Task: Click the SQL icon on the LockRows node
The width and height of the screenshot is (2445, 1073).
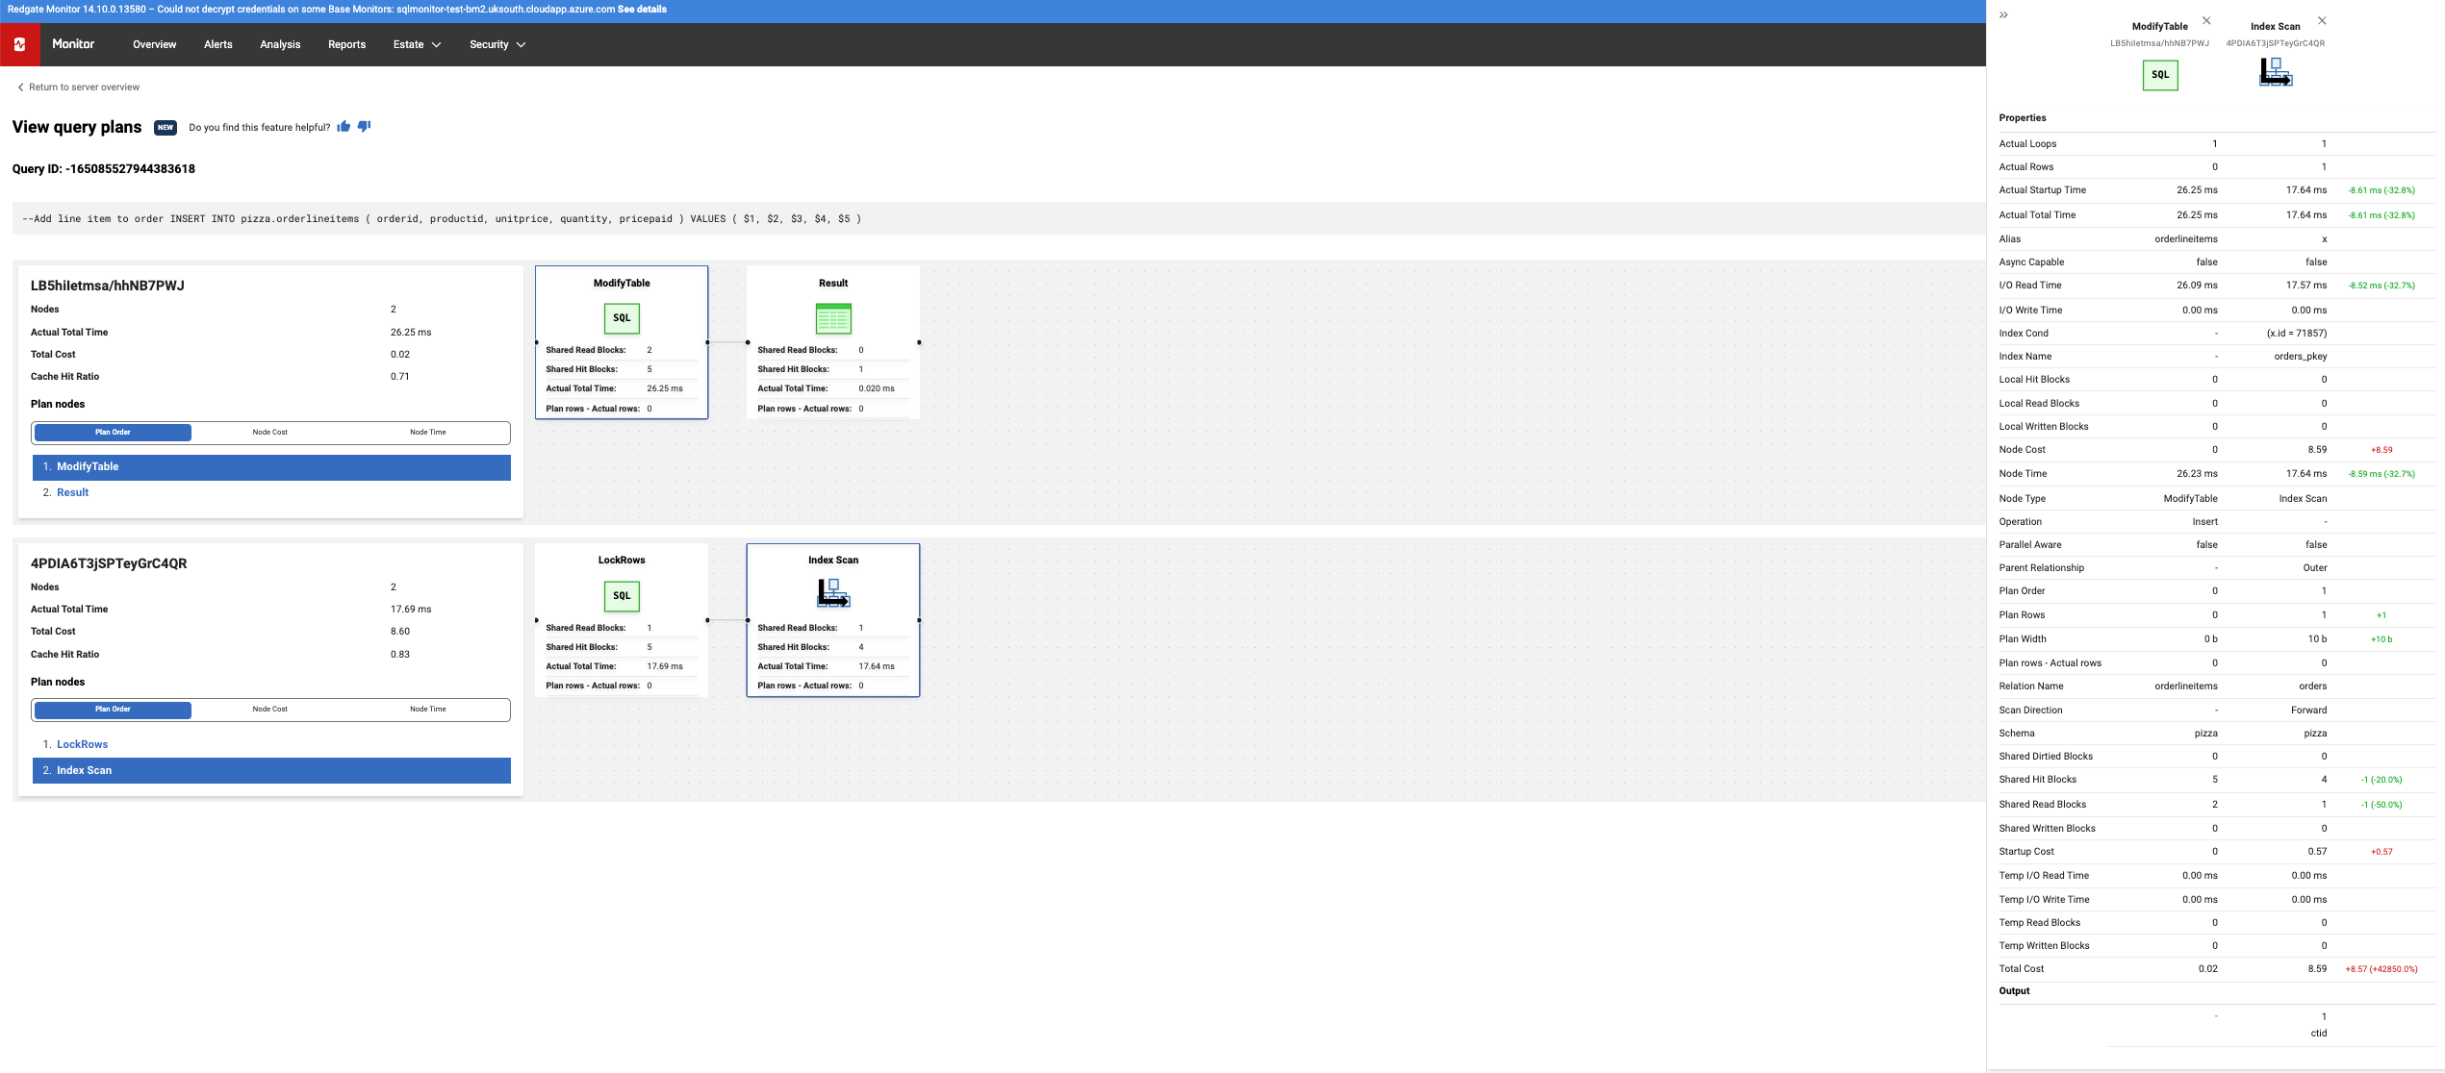Action: 621,595
